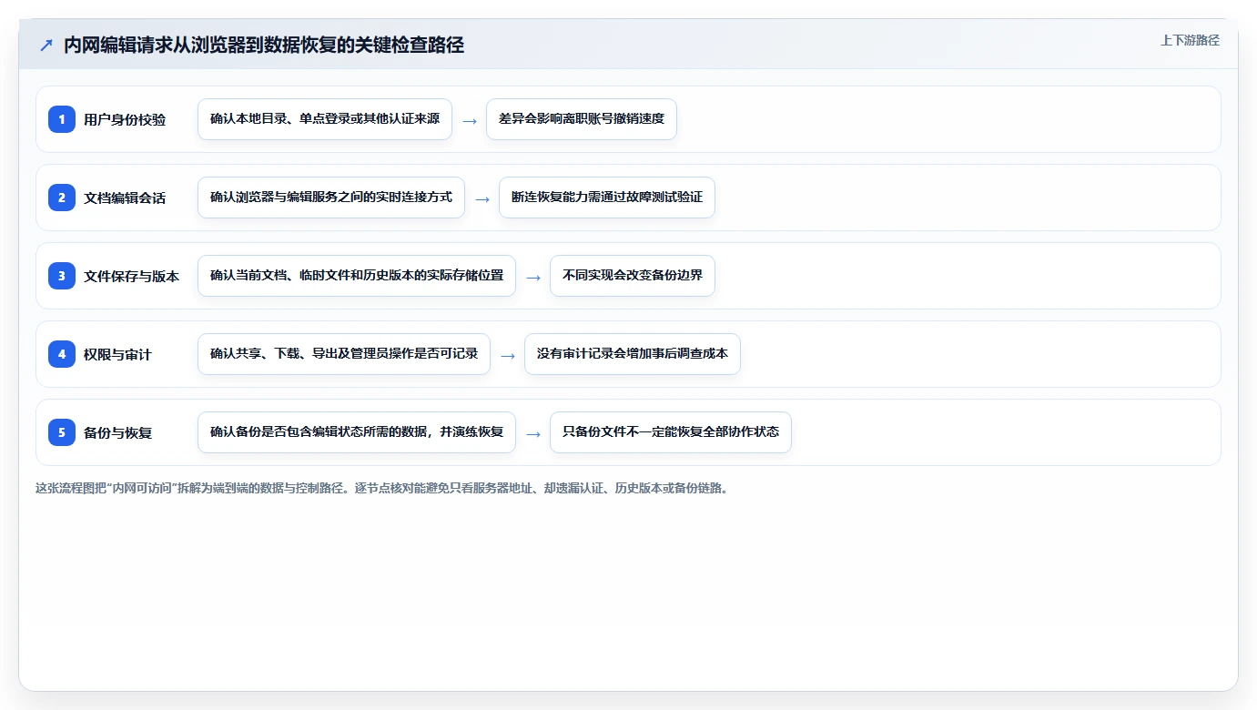Click the 上下游路径 label in header

click(x=1190, y=40)
